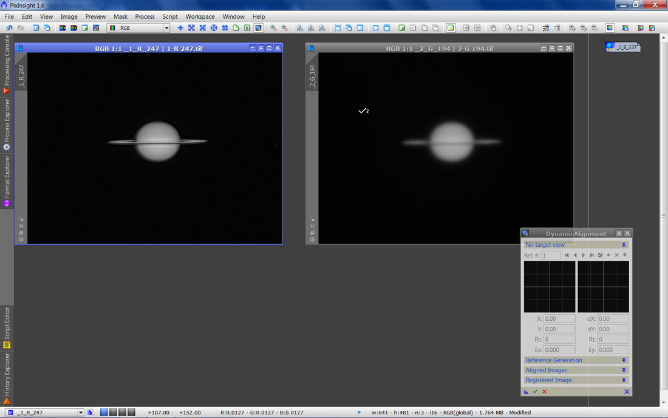The height and width of the screenshot is (418, 668).
Task: Toggle first display channel square in status bar
Action: 104,413
